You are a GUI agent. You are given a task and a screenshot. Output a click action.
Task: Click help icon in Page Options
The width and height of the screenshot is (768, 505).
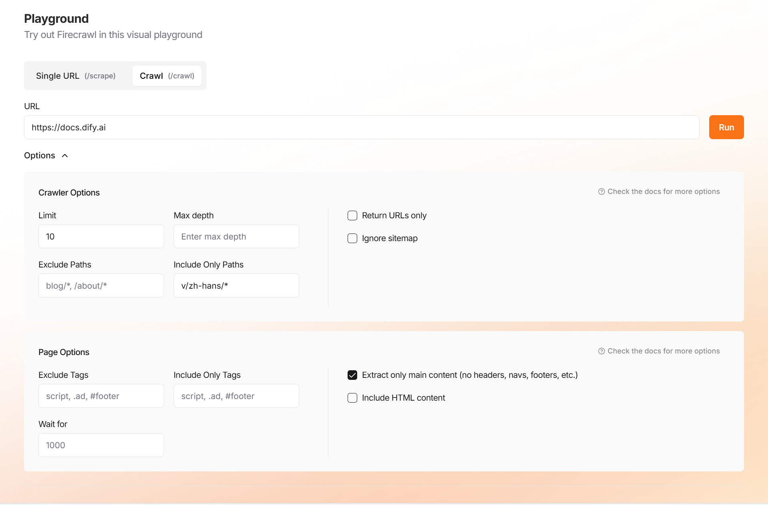point(601,351)
